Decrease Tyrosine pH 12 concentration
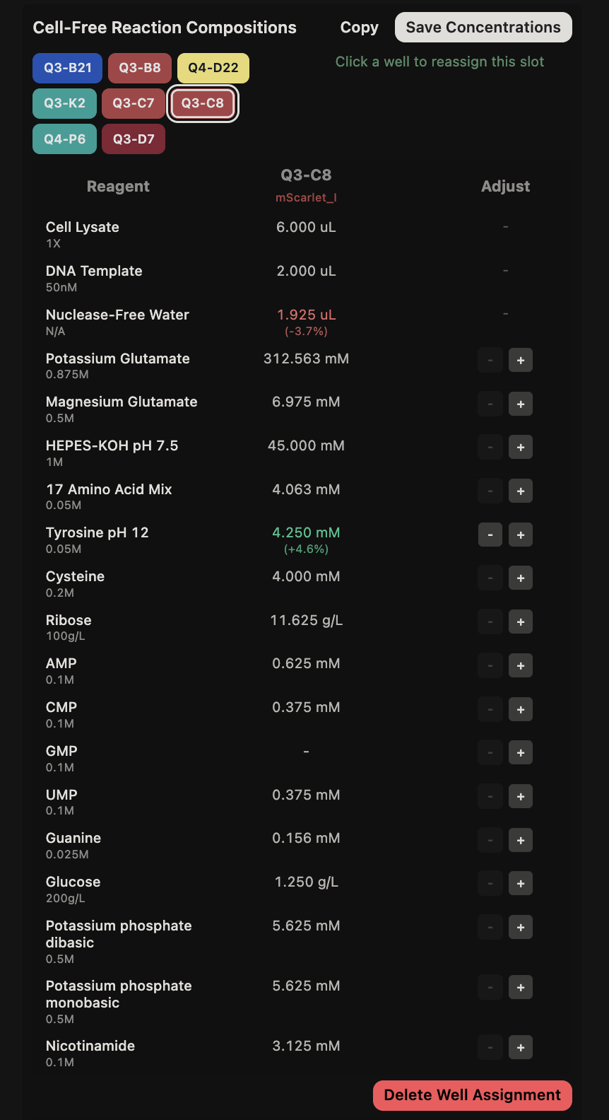Screen dimensions: 609x1120 click(x=490, y=535)
